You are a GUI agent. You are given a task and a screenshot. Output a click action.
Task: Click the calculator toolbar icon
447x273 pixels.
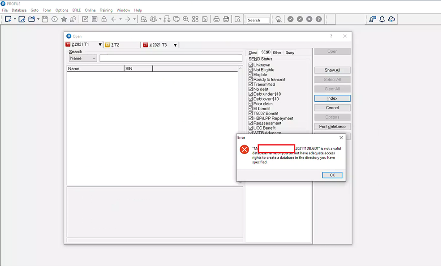coord(95,19)
